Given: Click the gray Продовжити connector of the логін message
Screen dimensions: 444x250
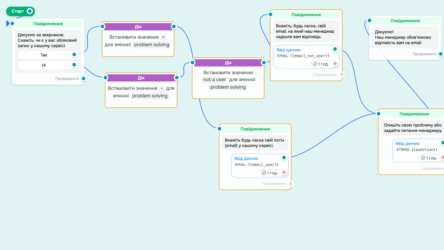Looking at the screenshot, I should pos(291,183).
